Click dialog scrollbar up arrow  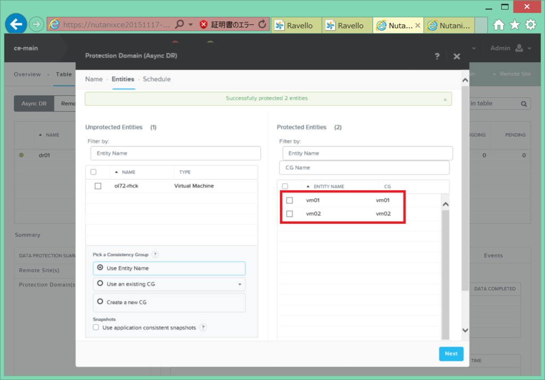point(465,80)
